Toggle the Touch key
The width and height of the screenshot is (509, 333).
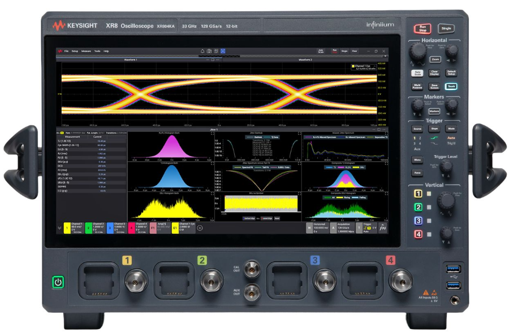point(451,86)
